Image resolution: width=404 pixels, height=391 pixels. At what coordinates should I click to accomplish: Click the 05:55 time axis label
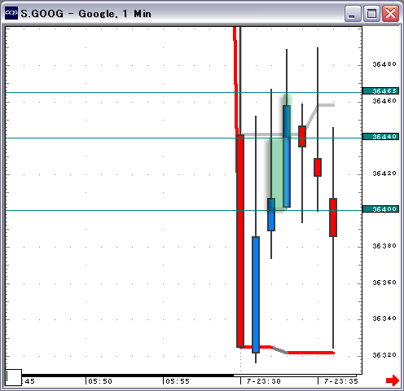point(178,381)
